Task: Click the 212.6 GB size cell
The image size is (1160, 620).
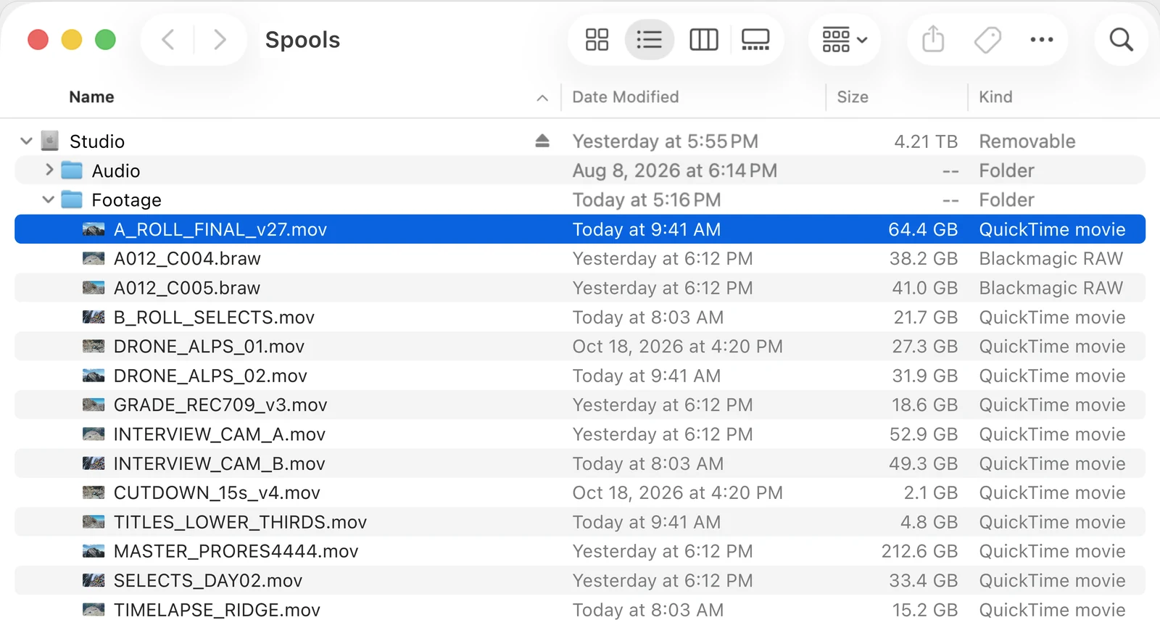Action: tap(919, 551)
